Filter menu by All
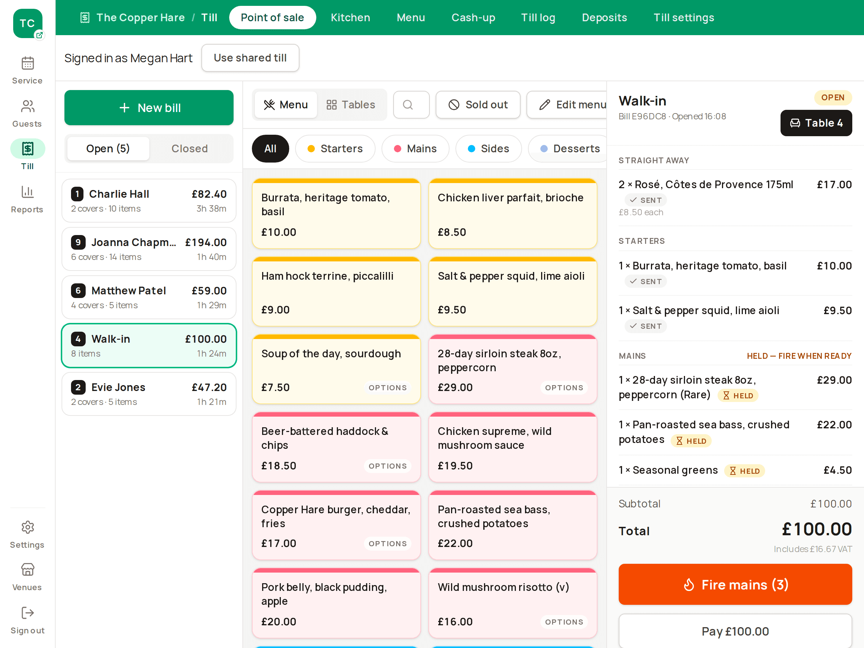The width and height of the screenshot is (864, 648). click(x=270, y=148)
